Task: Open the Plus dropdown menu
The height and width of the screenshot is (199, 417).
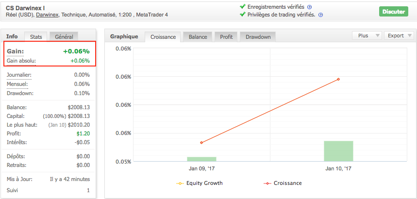Action: coord(367,35)
